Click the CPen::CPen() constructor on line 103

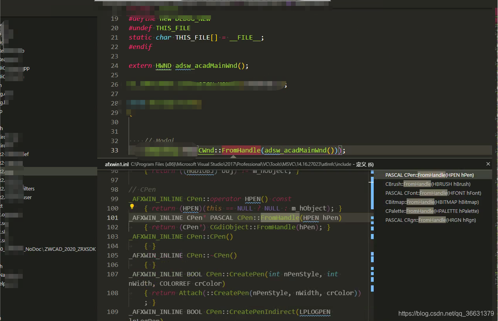210,237
